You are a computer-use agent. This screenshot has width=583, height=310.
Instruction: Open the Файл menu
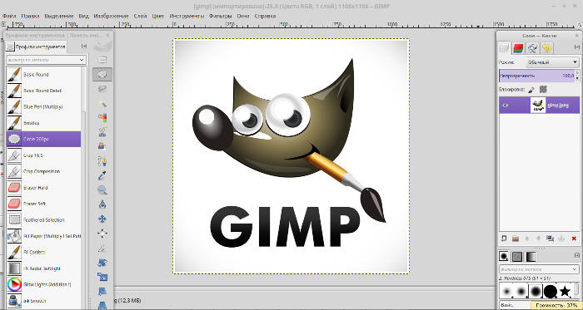click(9, 16)
